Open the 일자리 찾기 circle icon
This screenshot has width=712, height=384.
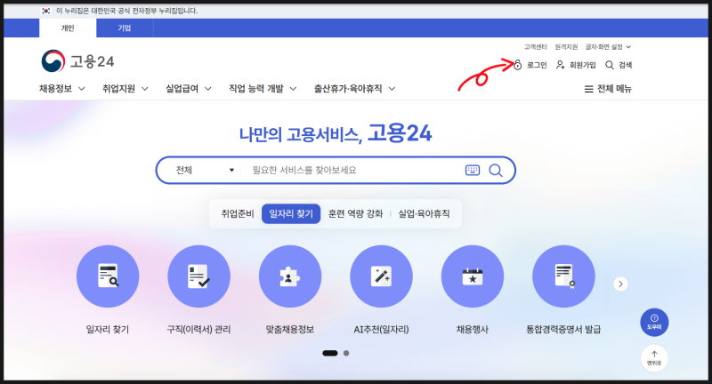coord(108,276)
